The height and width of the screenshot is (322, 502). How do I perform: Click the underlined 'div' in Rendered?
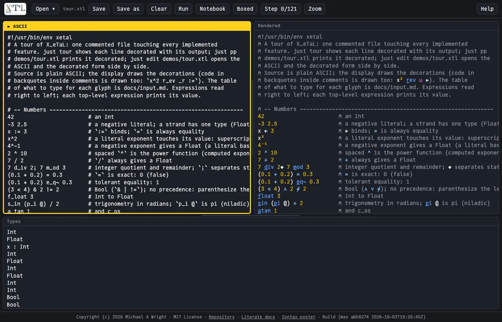(269, 167)
